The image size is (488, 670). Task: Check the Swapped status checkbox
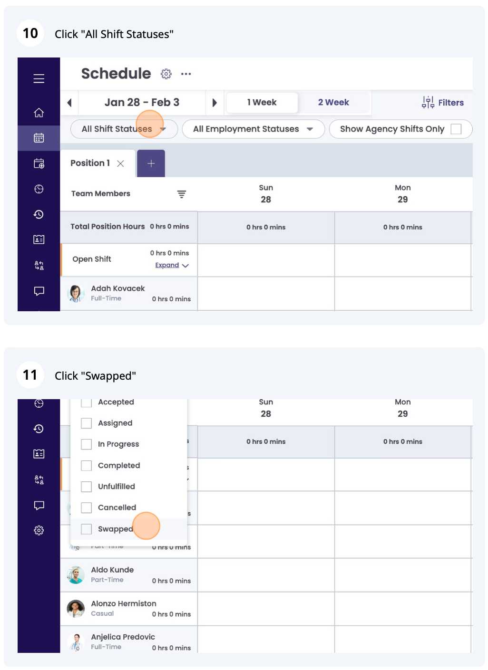86,529
